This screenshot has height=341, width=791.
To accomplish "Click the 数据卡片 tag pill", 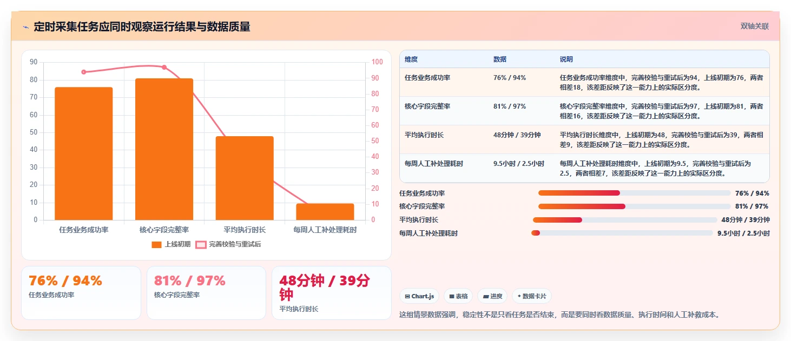I will point(532,296).
